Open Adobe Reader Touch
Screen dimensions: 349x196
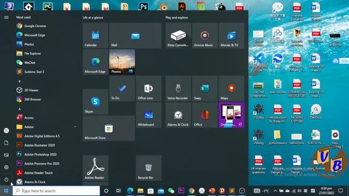click(38, 173)
